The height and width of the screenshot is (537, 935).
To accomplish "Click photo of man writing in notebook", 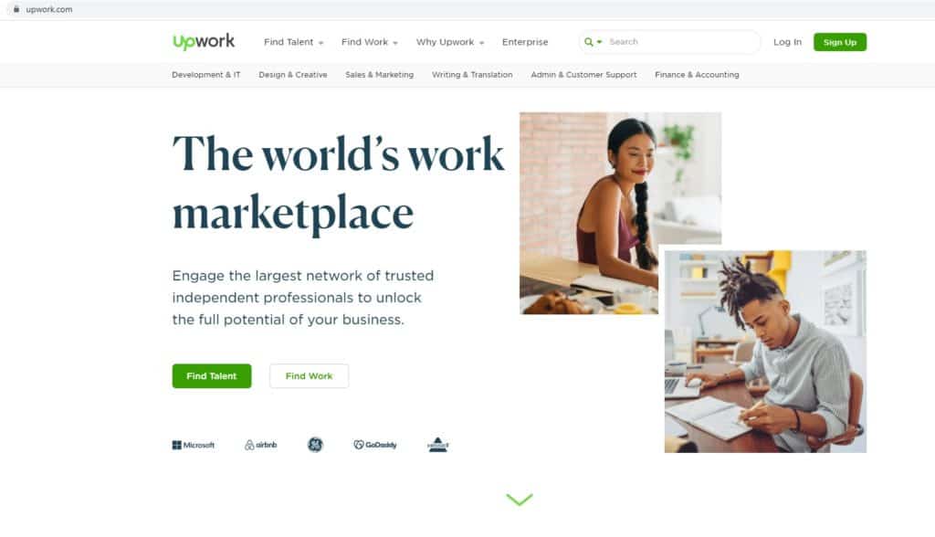I will [765, 352].
